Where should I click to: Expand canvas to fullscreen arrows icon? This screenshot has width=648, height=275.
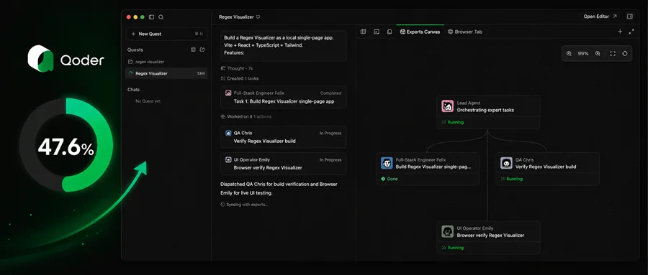tap(631, 32)
